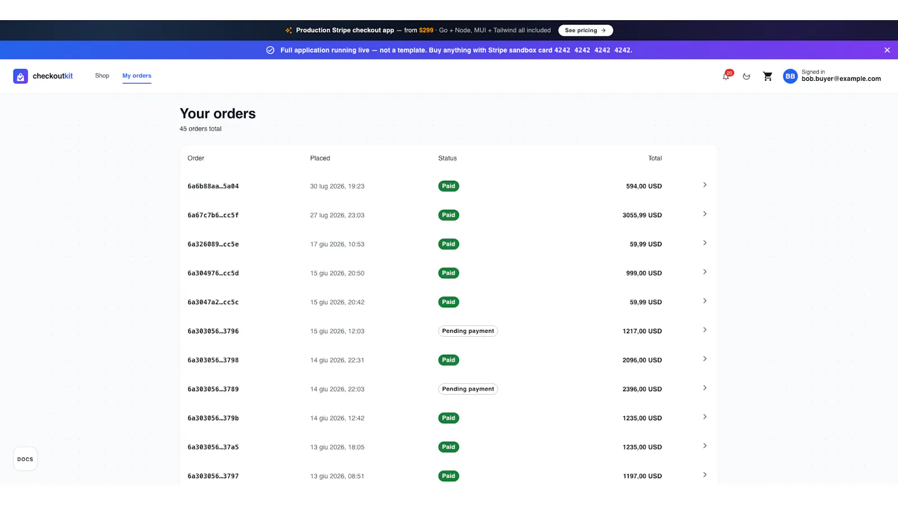Screen dimensions: 898x505
Task: Click the checkoutkit brand name
Action: (x=53, y=76)
